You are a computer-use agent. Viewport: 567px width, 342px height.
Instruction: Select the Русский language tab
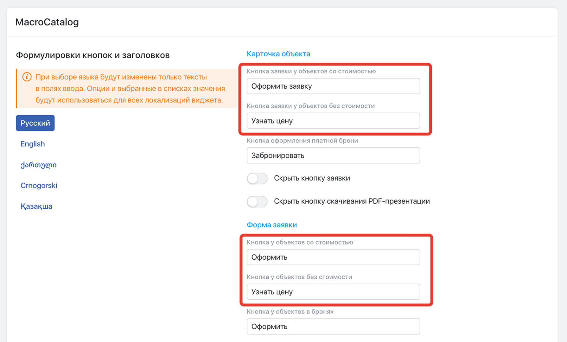coord(35,123)
